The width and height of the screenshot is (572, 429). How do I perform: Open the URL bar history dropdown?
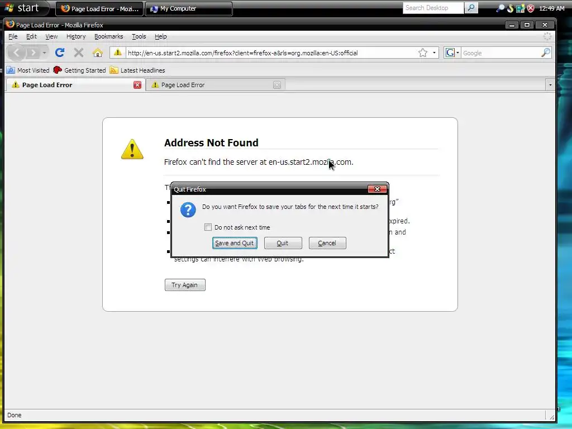click(x=434, y=53)
